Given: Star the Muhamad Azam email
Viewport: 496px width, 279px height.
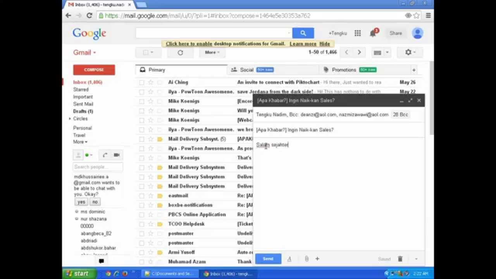Looking at the screenshot, I should pyautogui.click(x=151, y=262).
